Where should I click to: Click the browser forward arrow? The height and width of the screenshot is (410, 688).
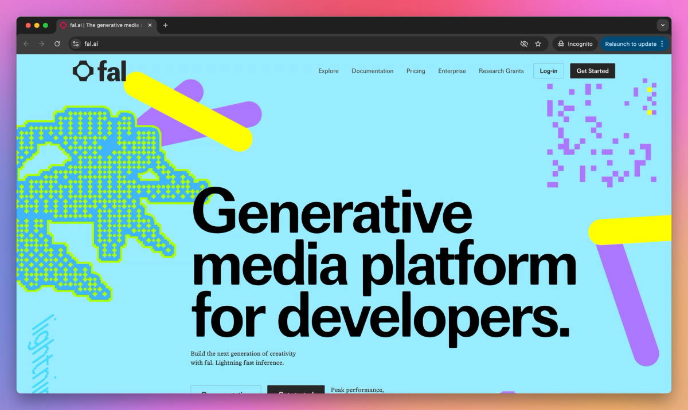click(x=41, y=44)
